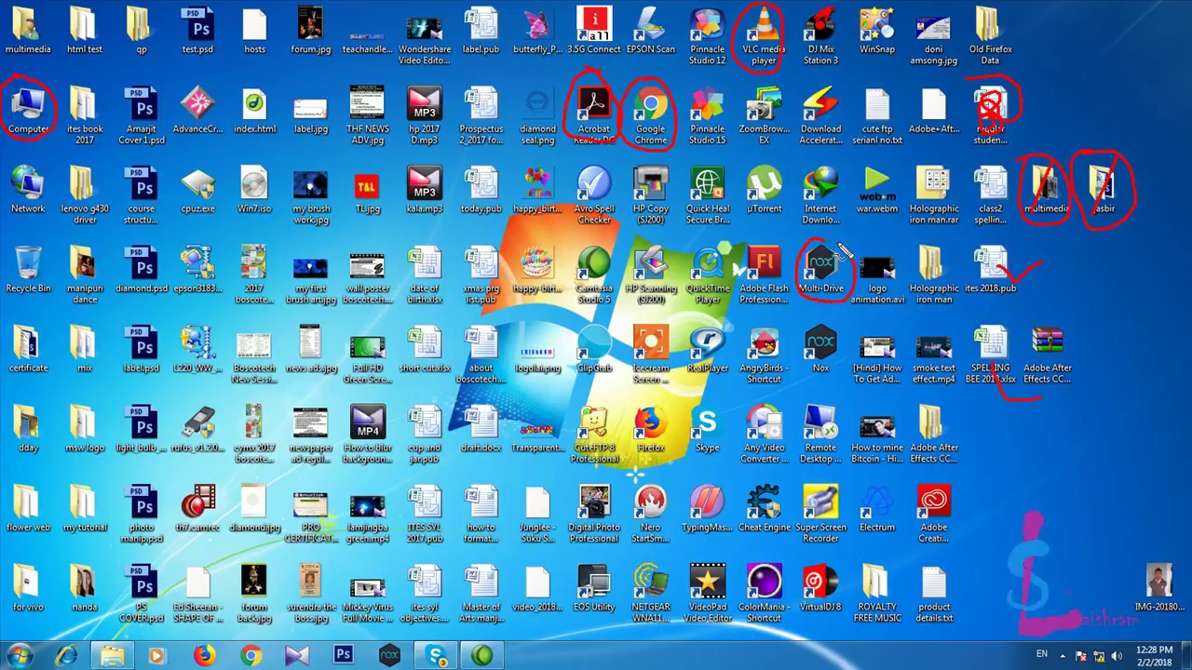Screen dimensions: 1192x670
Task: Select the hosts file icon
Action: 254,31
